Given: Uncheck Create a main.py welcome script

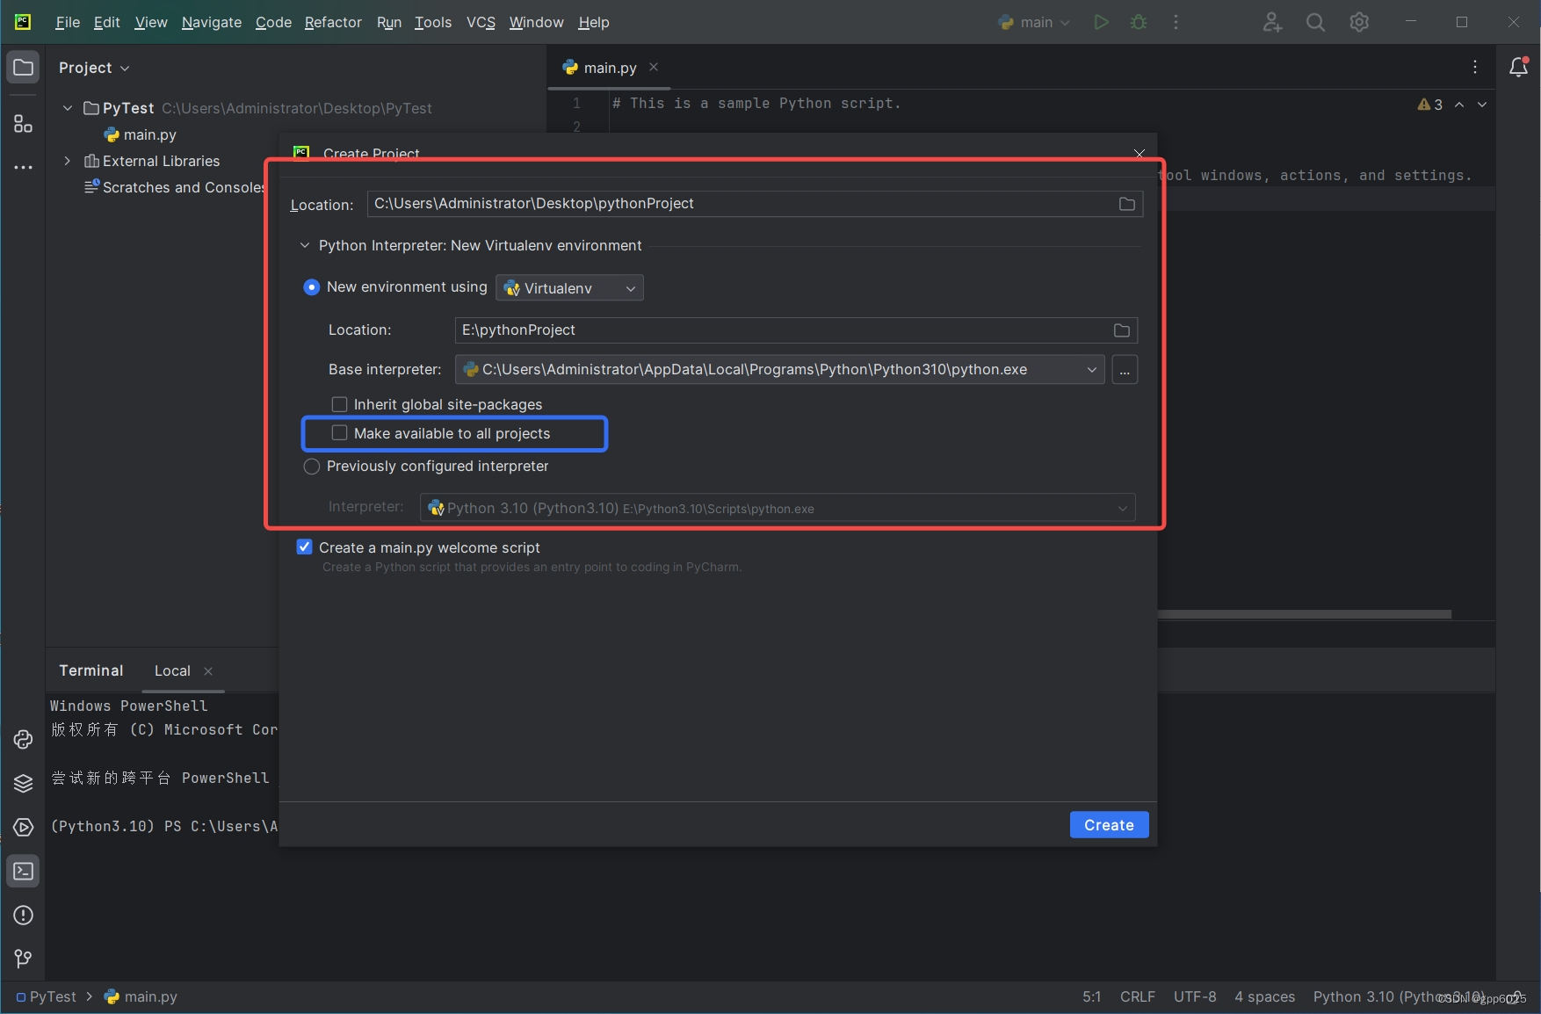Looking at the screenshot, I should click(x=304, y=547).
